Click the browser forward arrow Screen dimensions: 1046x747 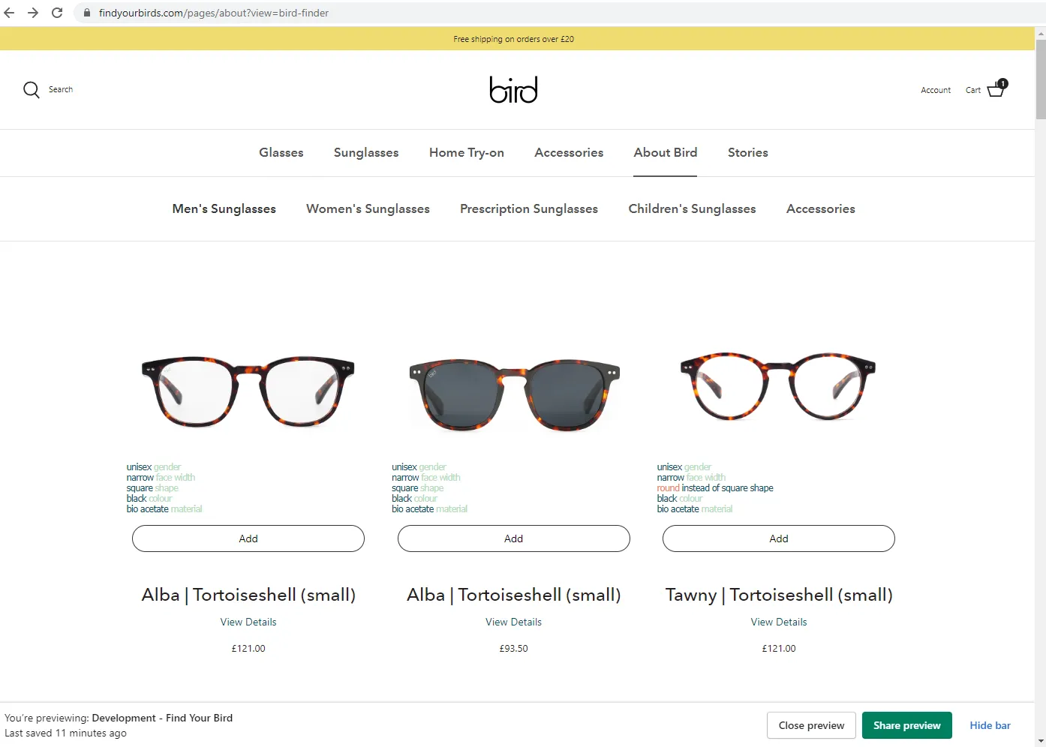coord(33,13)
